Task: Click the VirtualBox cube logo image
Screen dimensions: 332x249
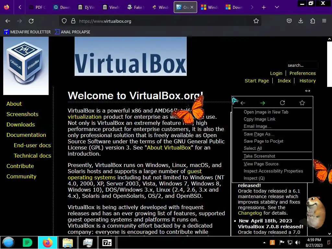Action: tap(26, 65)
